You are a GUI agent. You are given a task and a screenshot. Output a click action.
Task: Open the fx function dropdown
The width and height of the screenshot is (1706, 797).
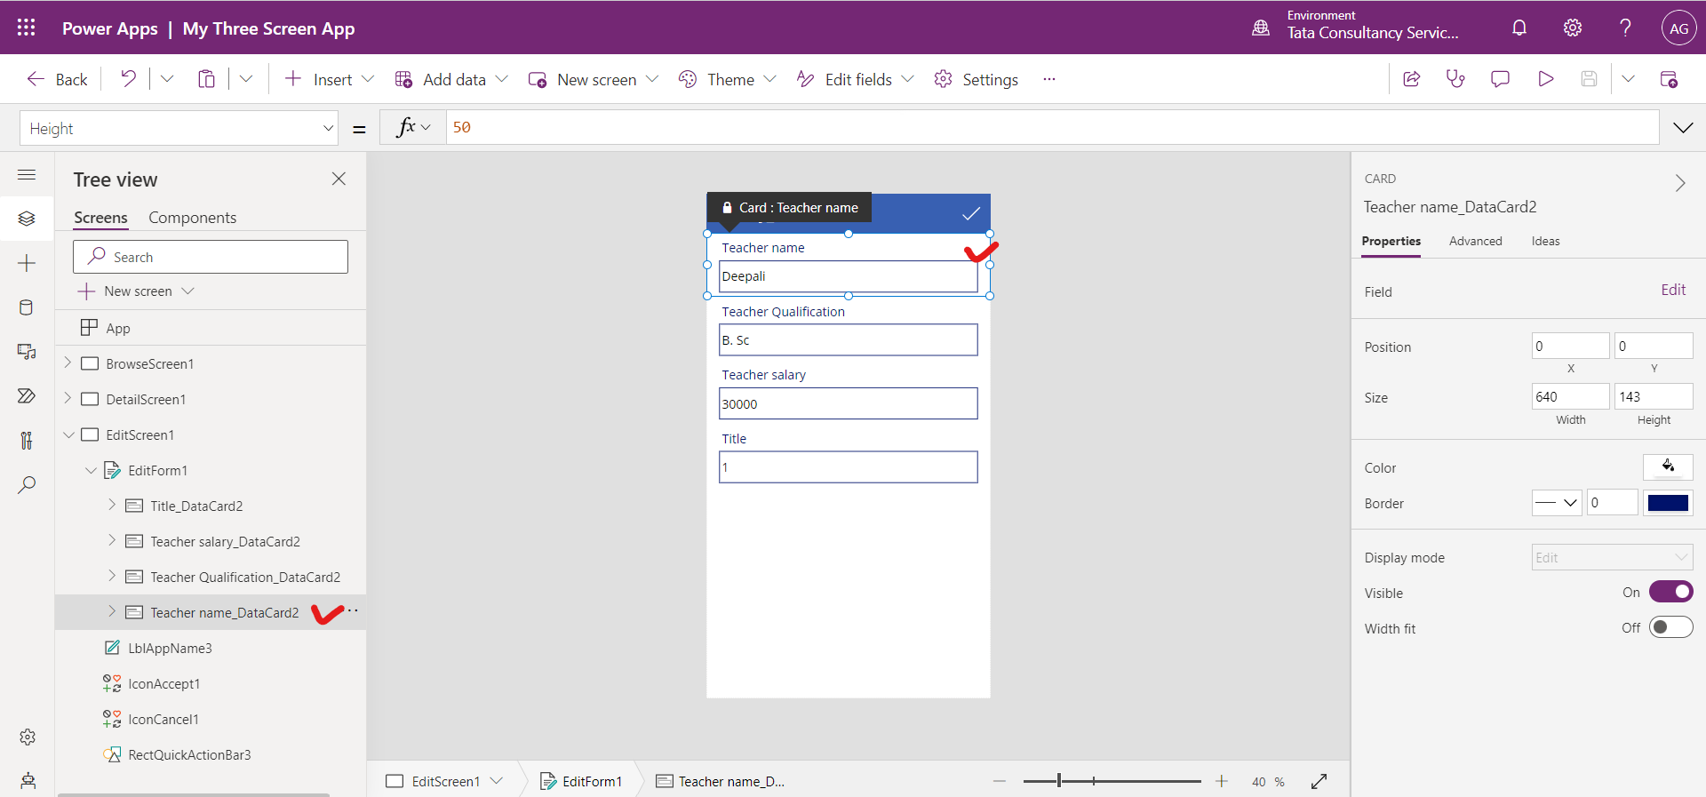point(413,127)
